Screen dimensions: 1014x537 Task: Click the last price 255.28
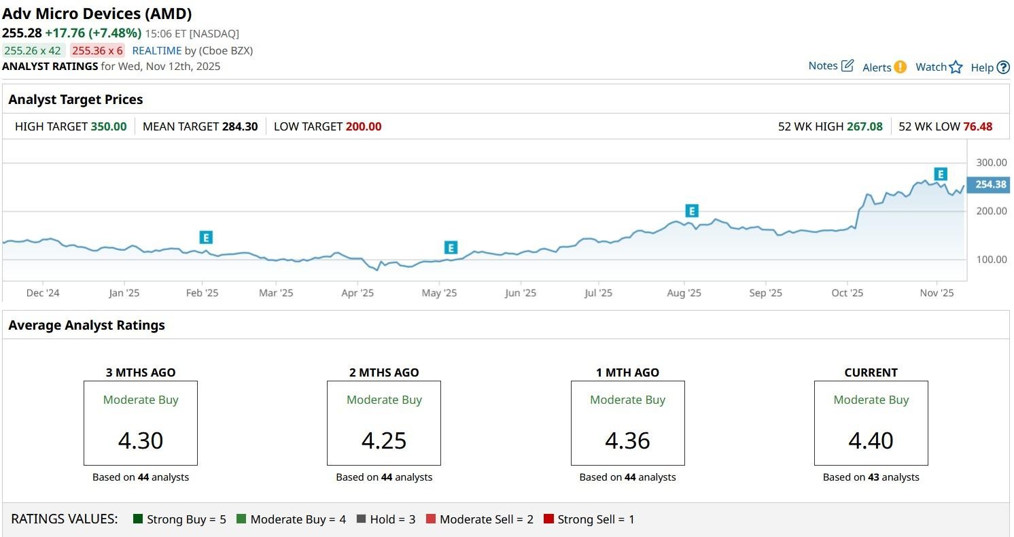pyautogui.click(x=22, y=33)
